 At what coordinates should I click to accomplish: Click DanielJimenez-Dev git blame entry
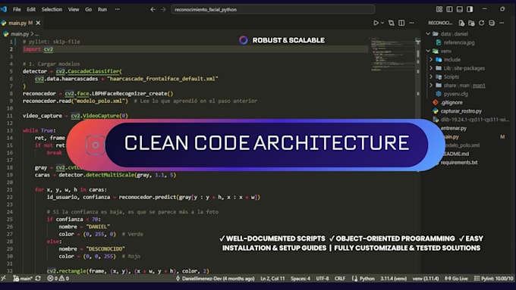click(x=215, y=278)
